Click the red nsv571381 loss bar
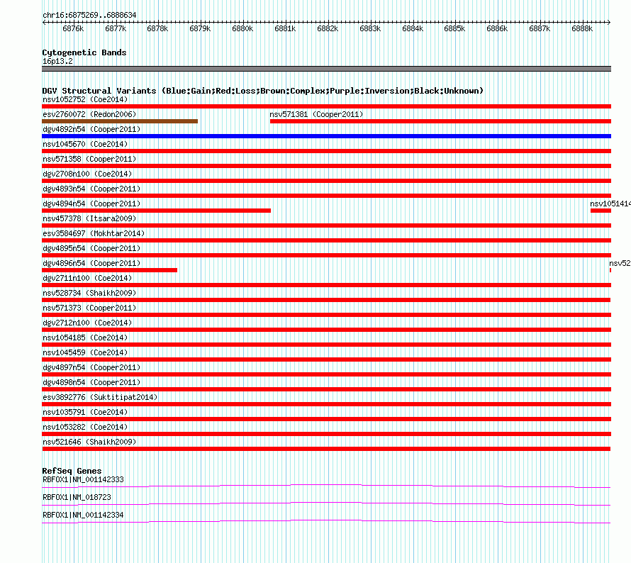This screenshot has width=631, height=563. click(x=441, y=121)
